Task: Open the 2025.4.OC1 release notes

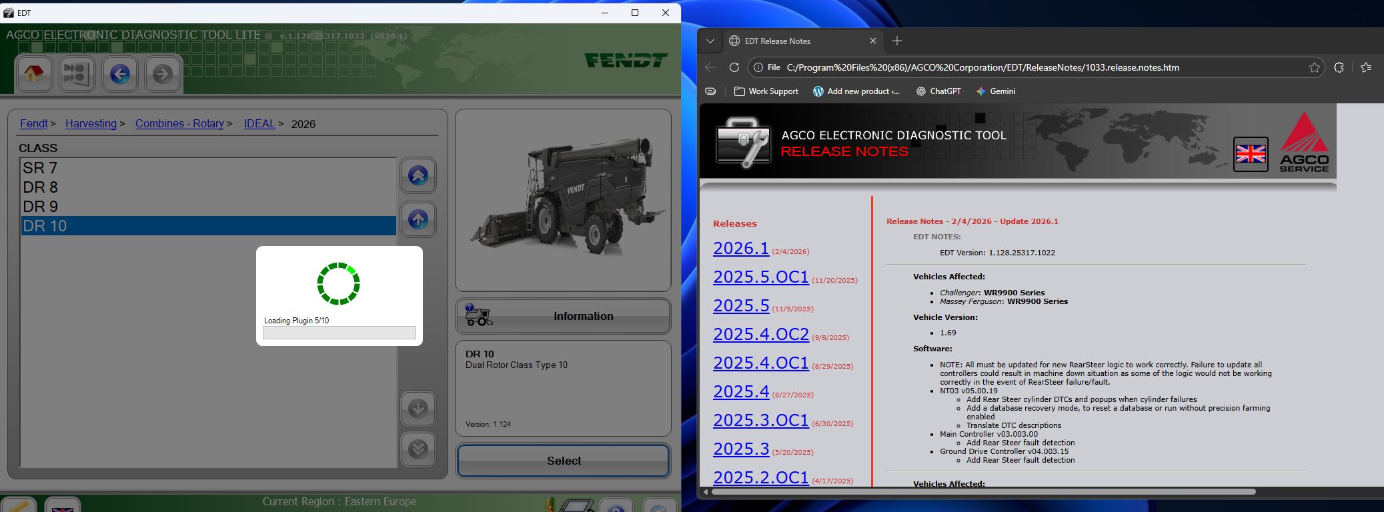Action: tap(761, 363)
